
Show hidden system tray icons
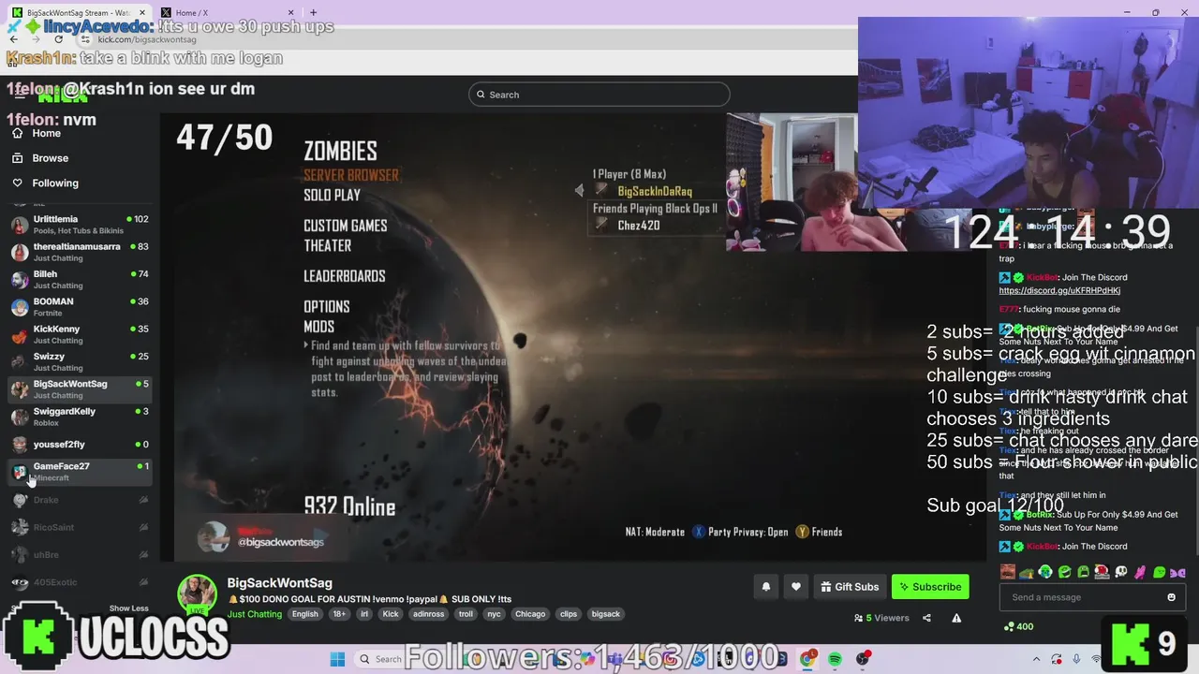coord(1037,659)
